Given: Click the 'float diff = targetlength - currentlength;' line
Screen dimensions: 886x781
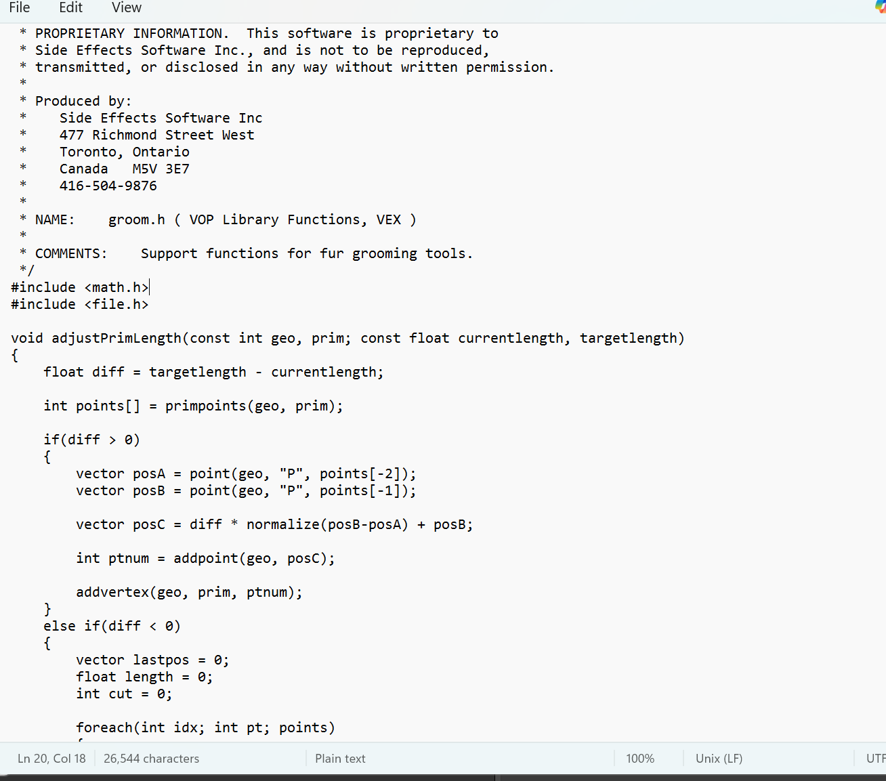Looking at the screenshot, I should click(213, 372).
